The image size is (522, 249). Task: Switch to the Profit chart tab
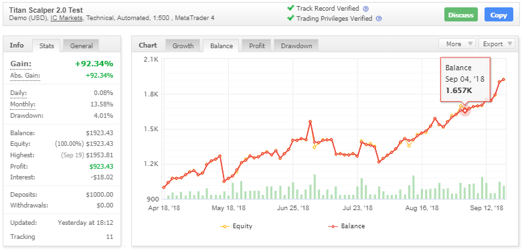click(257, 46)
